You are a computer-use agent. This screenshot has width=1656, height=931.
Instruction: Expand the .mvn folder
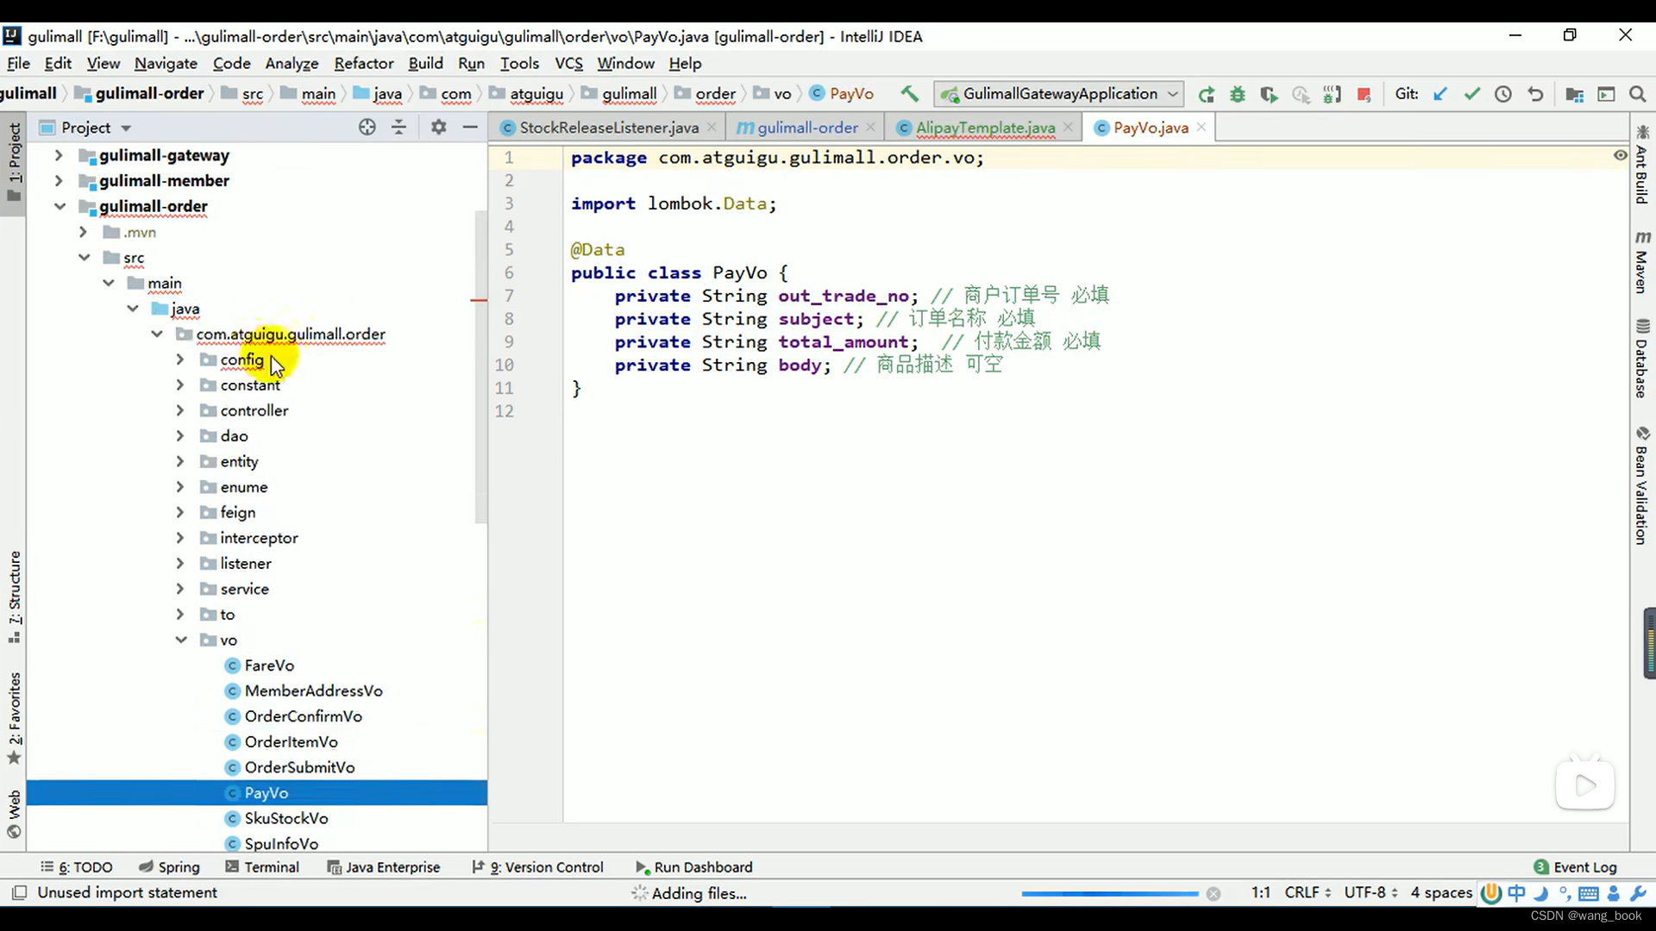[84, 232]
